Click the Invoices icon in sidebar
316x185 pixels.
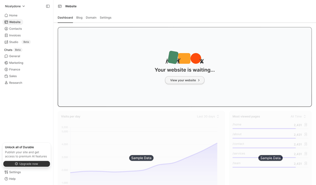6,35
